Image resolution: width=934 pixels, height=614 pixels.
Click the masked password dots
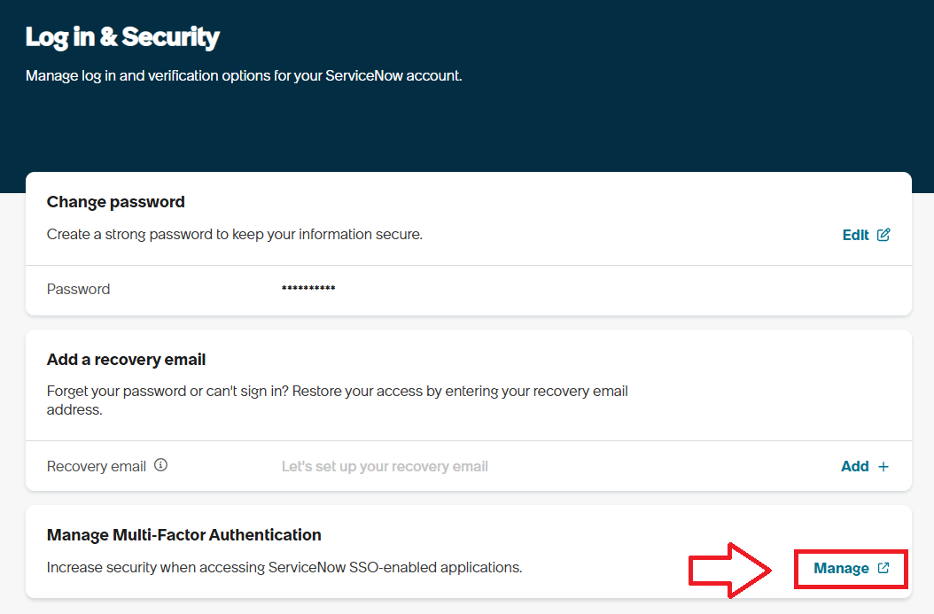pos(307,289)
